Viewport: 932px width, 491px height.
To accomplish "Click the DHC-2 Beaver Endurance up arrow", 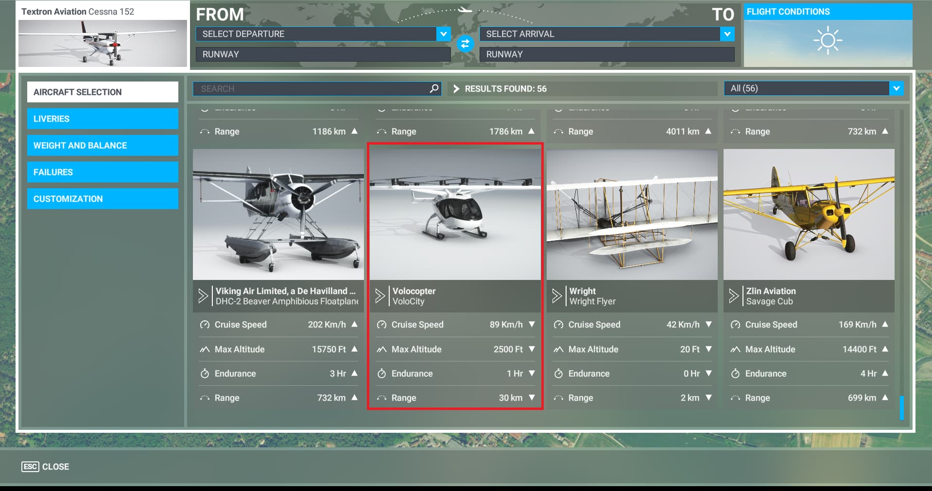I will [355, 373].
